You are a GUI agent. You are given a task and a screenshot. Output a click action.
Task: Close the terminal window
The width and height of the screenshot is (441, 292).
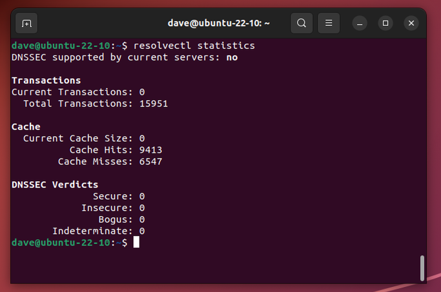click(411, 23)
